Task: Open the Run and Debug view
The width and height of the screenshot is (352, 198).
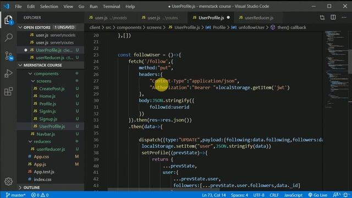Action: click(9, 73)
